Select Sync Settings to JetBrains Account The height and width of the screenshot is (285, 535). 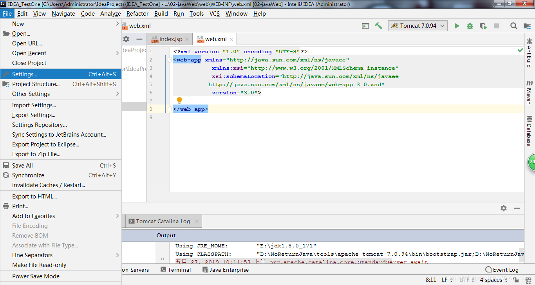(61, 135)
